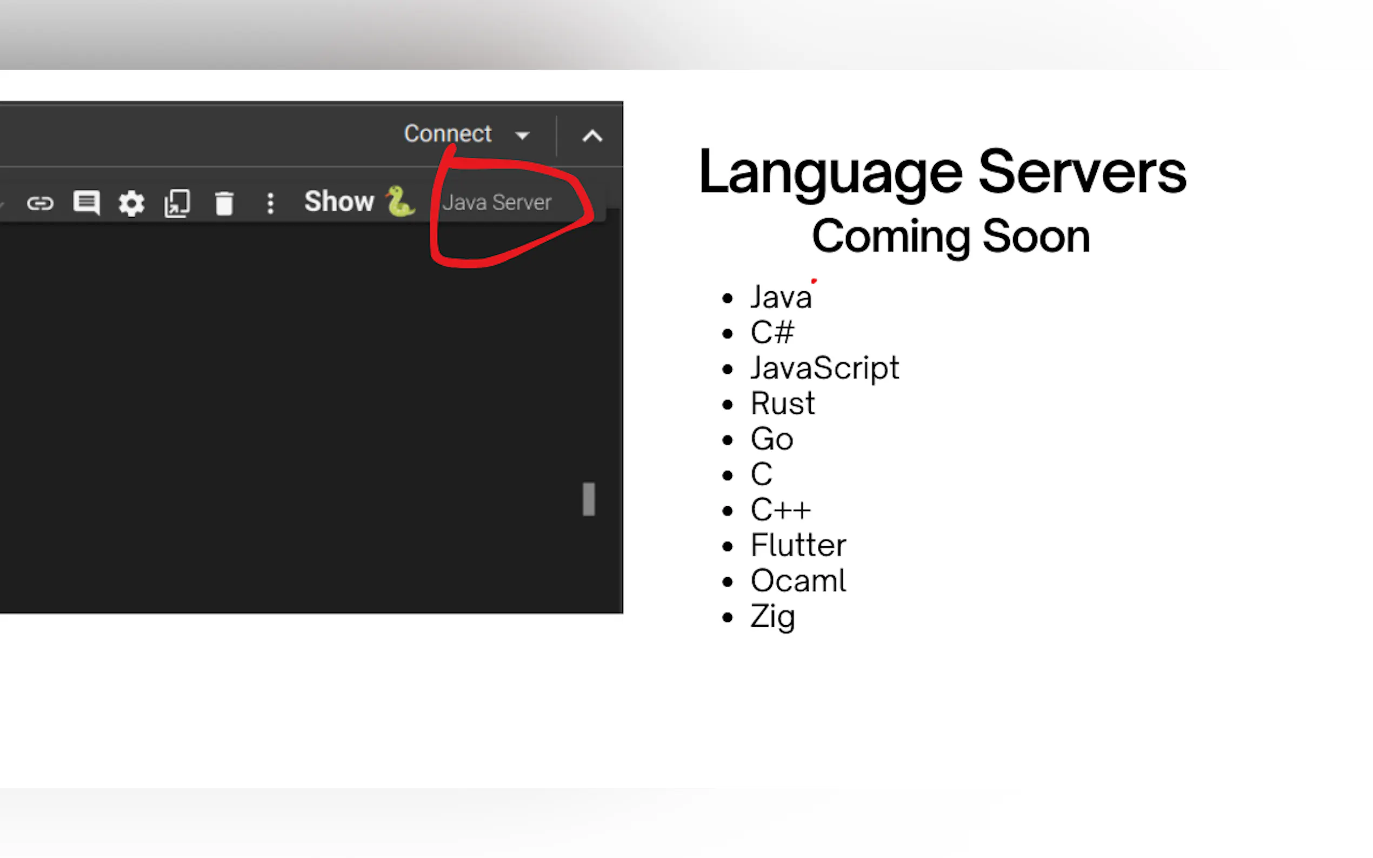1373x858 pixels.
Task: Click the Language Servers heading
Action: point(942,172)
